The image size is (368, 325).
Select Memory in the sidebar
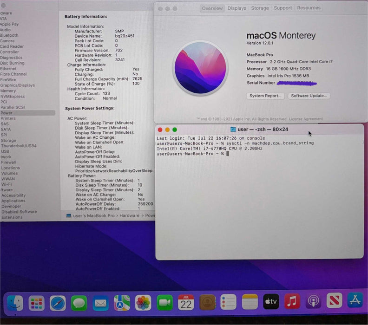[8, 91]
